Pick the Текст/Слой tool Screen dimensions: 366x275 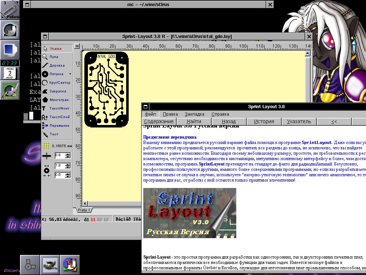pyautogui.click(x=57, y=117)
